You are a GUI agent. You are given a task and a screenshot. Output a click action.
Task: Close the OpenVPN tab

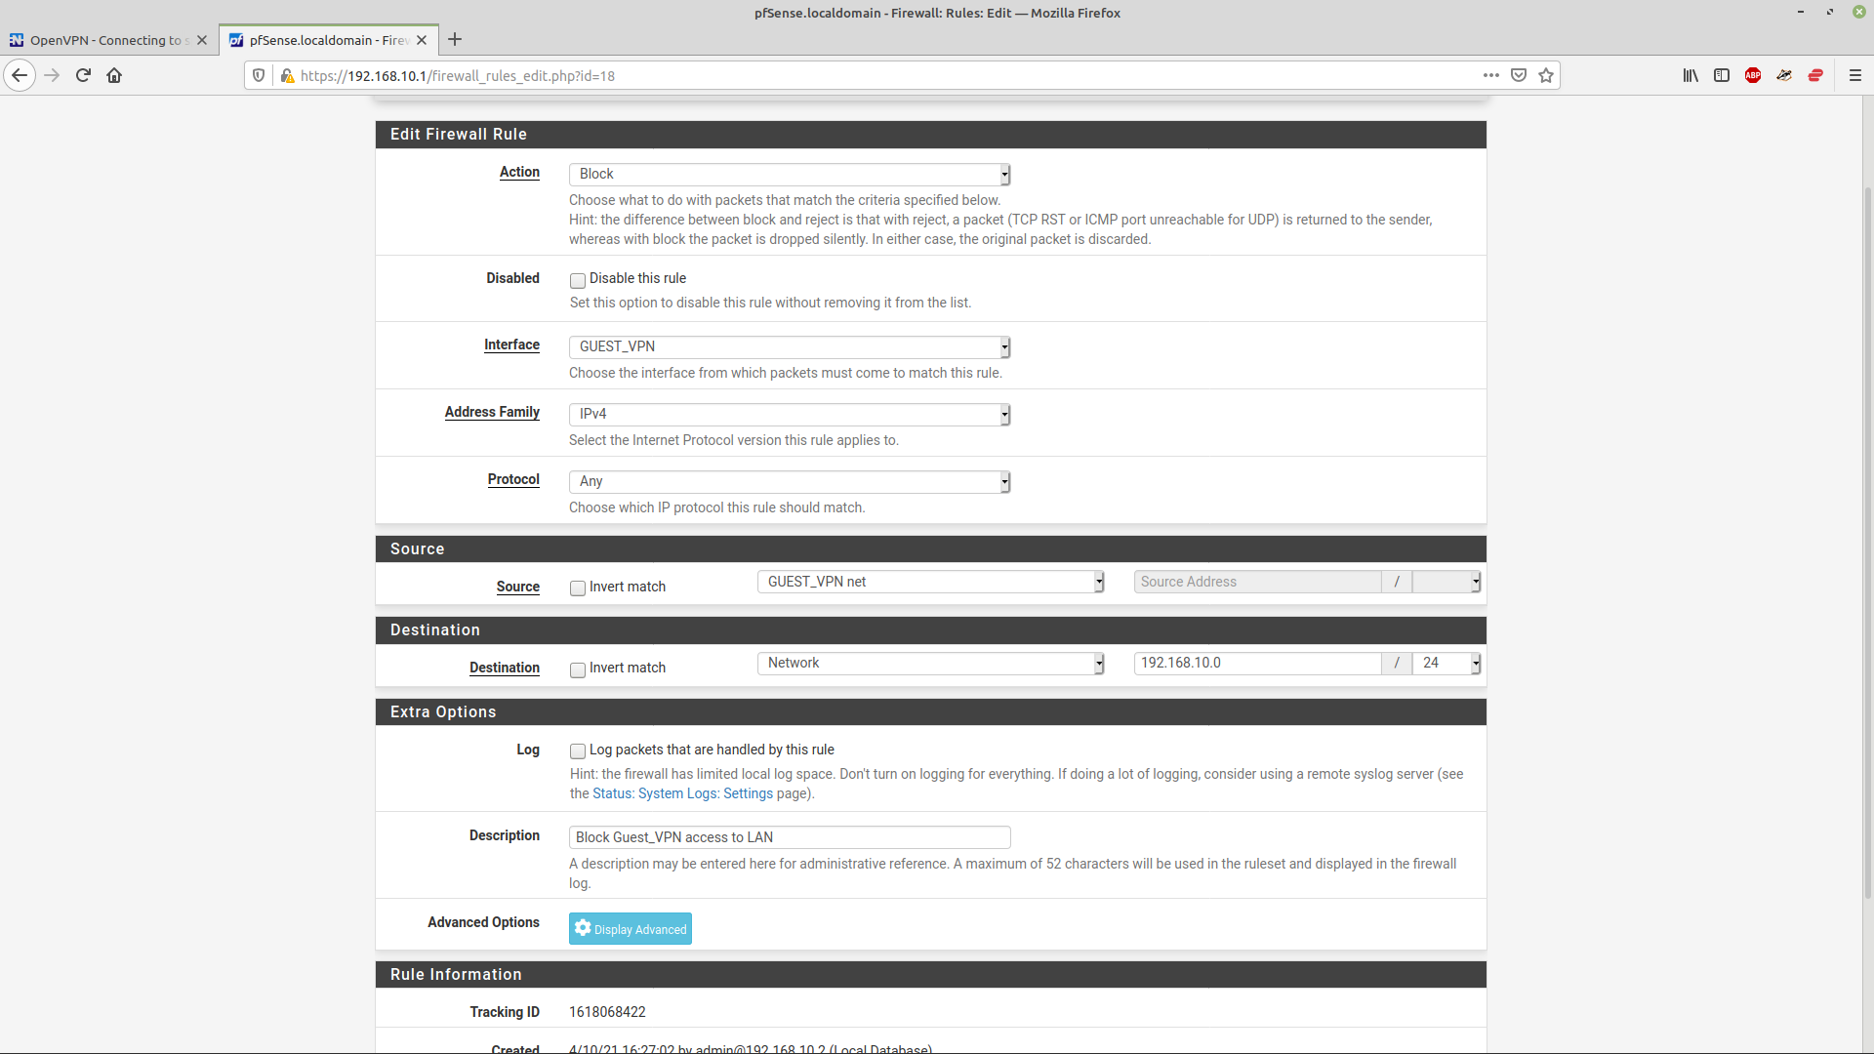pos(202,40)
